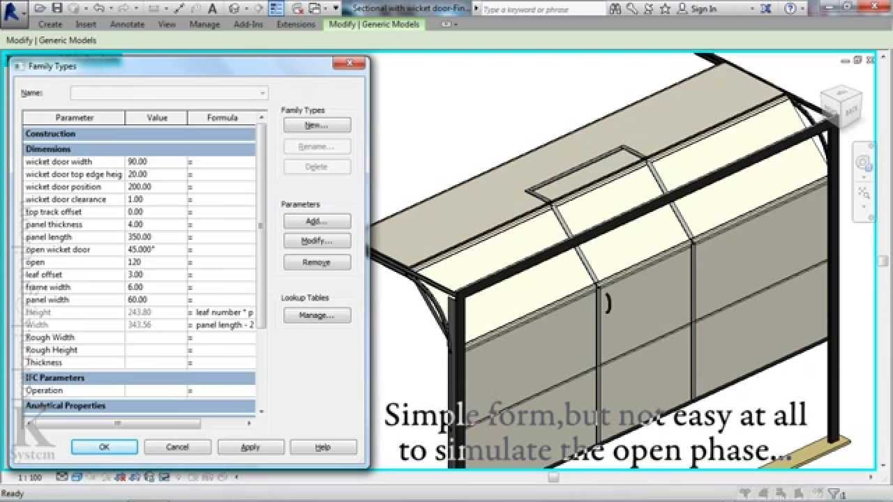Open the Create ribbon tab
Screen dimensions: 893x502
click(x=50, y=24)
